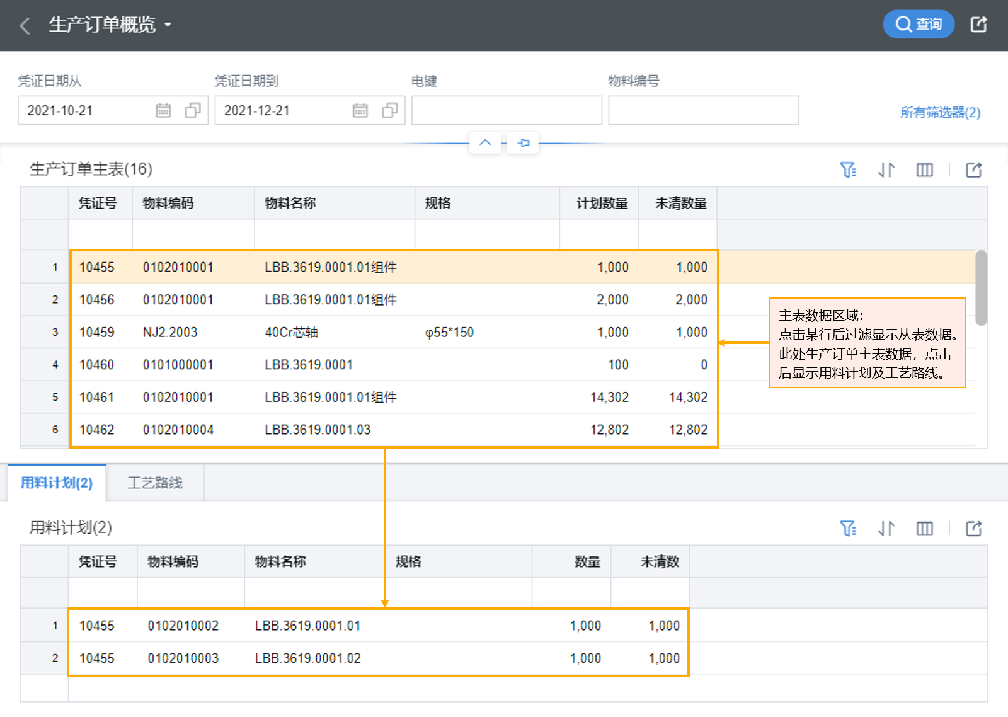The image size is (1008, 717).
Task: Open sort settings for 用料计划 table
Action: (886, 529)
